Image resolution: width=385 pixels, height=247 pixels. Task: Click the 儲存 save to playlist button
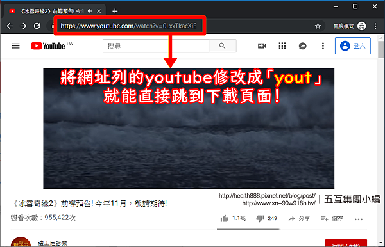click(332, 218)
